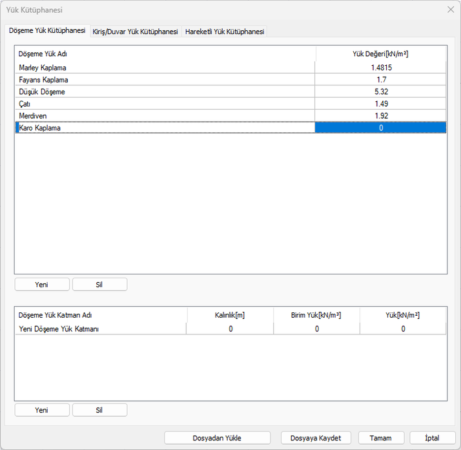Open the Hareketli Yük Kütüphanesi tab
Image resolution: width=461 pixels, height=450 pixels.
point(224,32)
